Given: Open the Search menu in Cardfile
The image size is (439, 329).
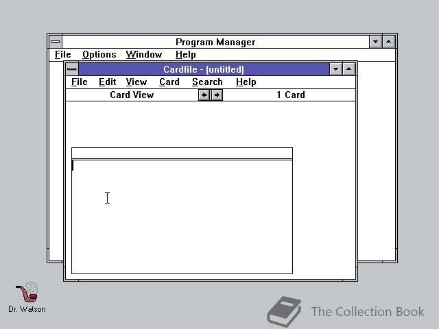Looking at the screenshot, I should 207,82.
